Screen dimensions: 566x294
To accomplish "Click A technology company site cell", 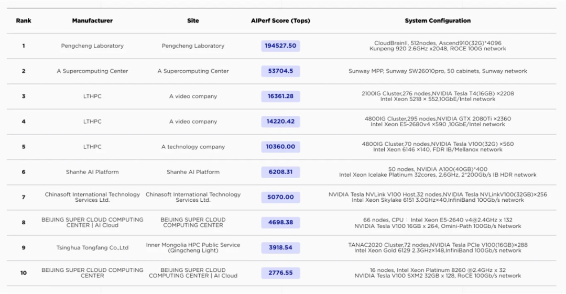I will [193, 147].
